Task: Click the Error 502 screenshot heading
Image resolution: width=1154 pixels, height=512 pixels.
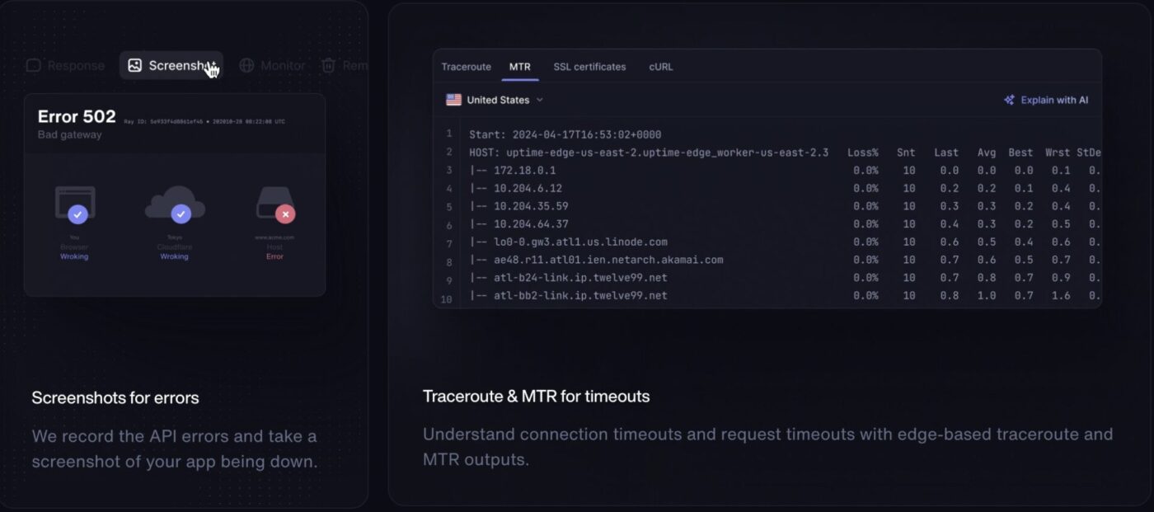Action: pos(77,116)
